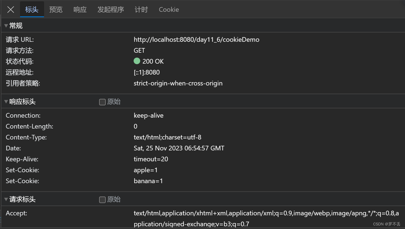This screenshot has height=229, width=405.
Task: Switch to the 发起程序 tab
Action: (x=111, y=10)
